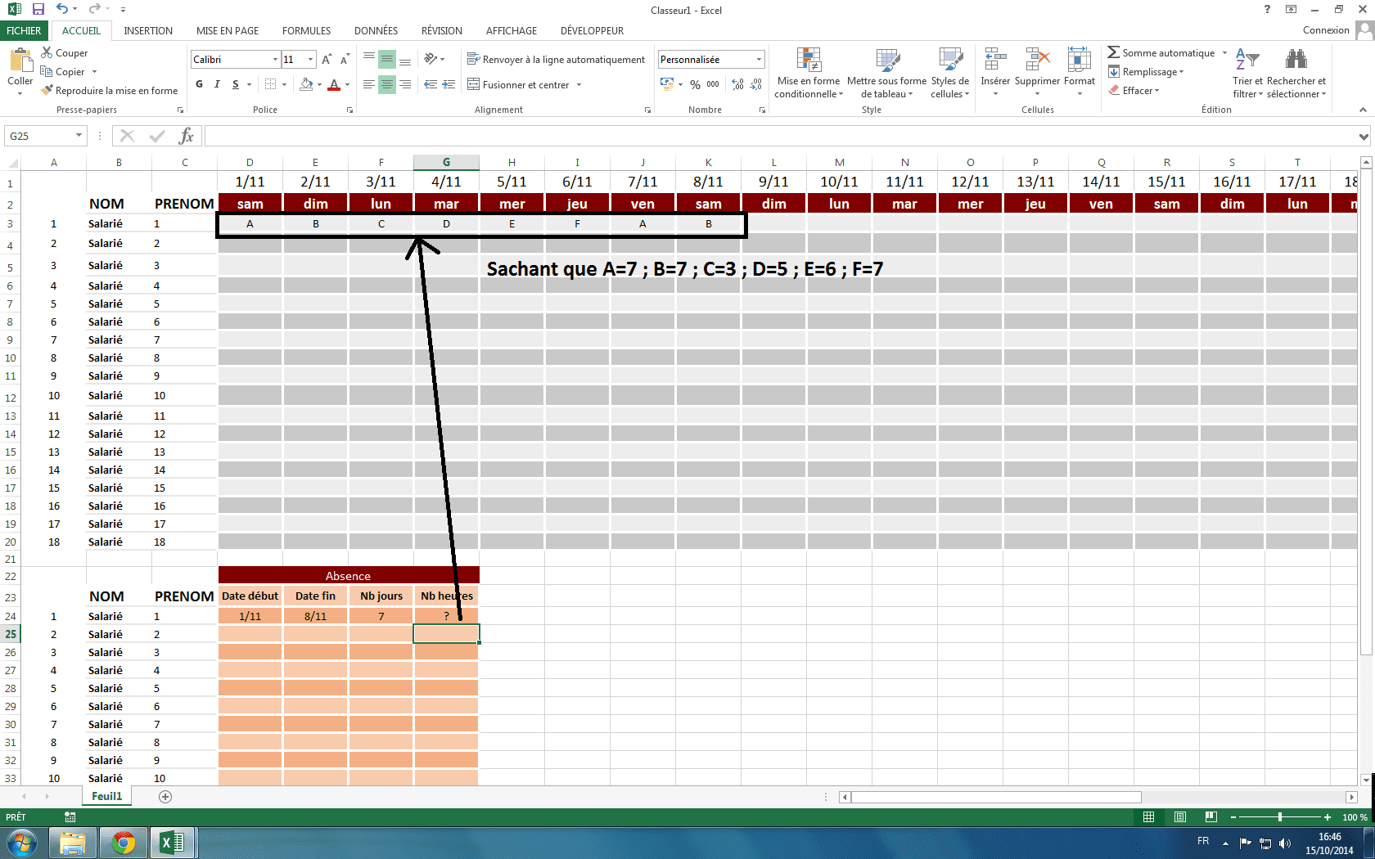The image size is (1375, 859).
Task: Click the Somme automatique sigma icon
Action: coord(1113,52)
